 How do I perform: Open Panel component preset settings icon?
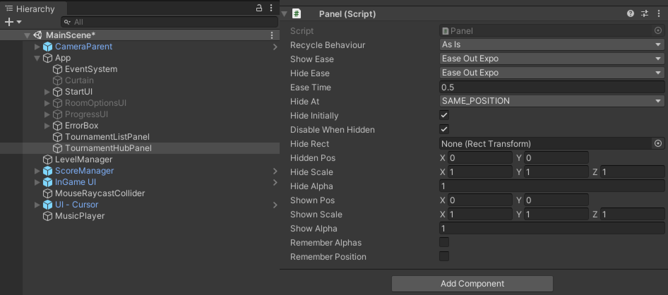coord(645,14)
